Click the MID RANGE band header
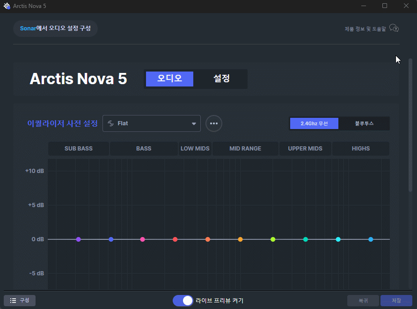 [245, 149]
